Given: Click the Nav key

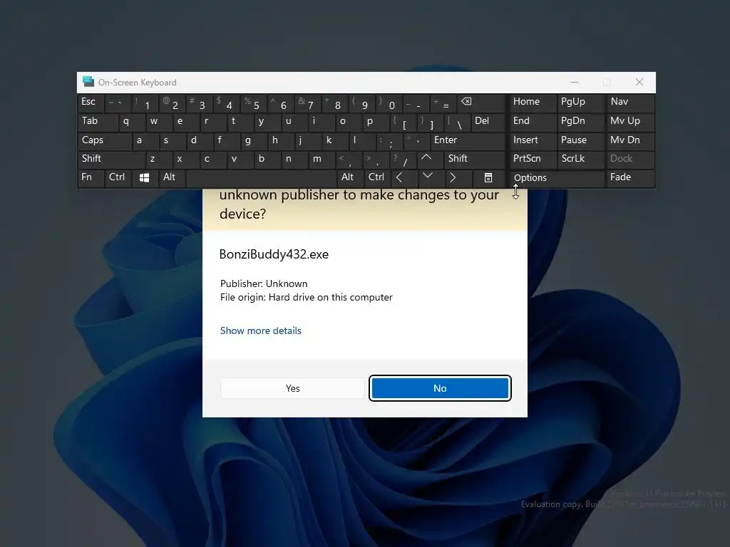Looking at the screenshot, I should 630,103.
